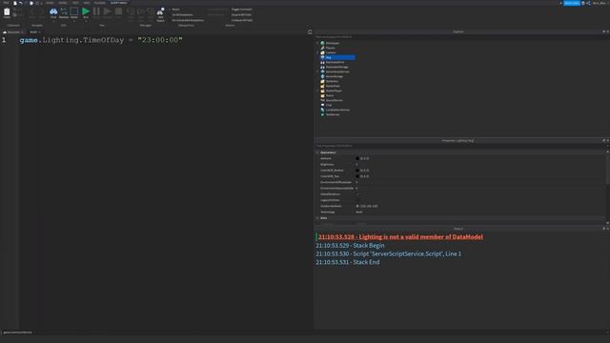Image resolution: width=610 pixels, height=343 pixels.
Task: Click the Step Out debugger icon
Action: 151,12
